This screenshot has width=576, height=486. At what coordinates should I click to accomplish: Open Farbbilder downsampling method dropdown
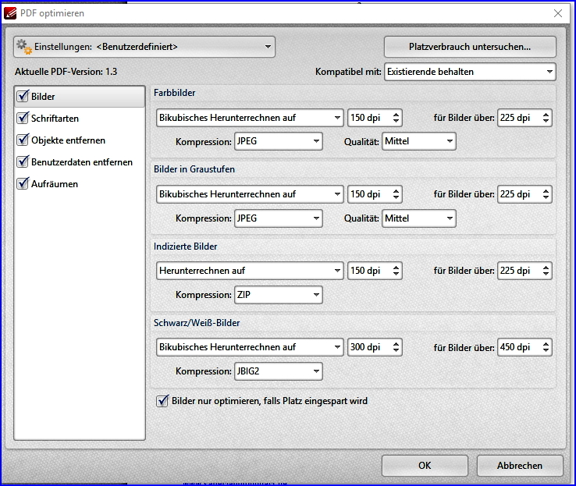(x=250, y=118)
